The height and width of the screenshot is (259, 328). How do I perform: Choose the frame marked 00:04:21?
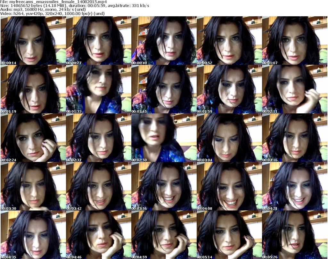coord(295,186)
